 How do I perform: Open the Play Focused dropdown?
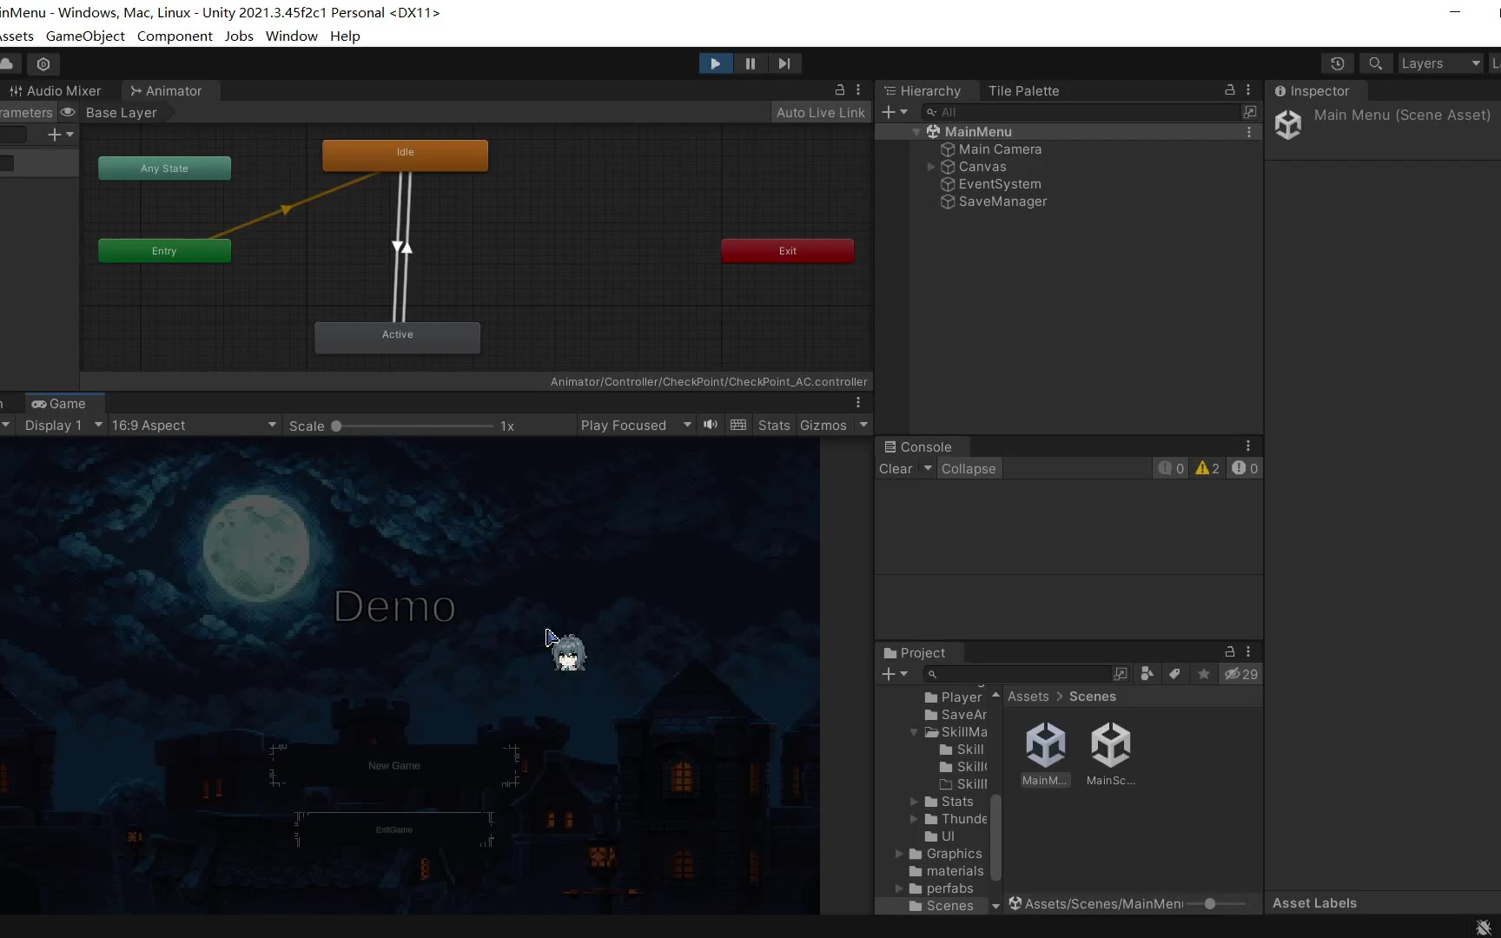[x=636, y=425]
